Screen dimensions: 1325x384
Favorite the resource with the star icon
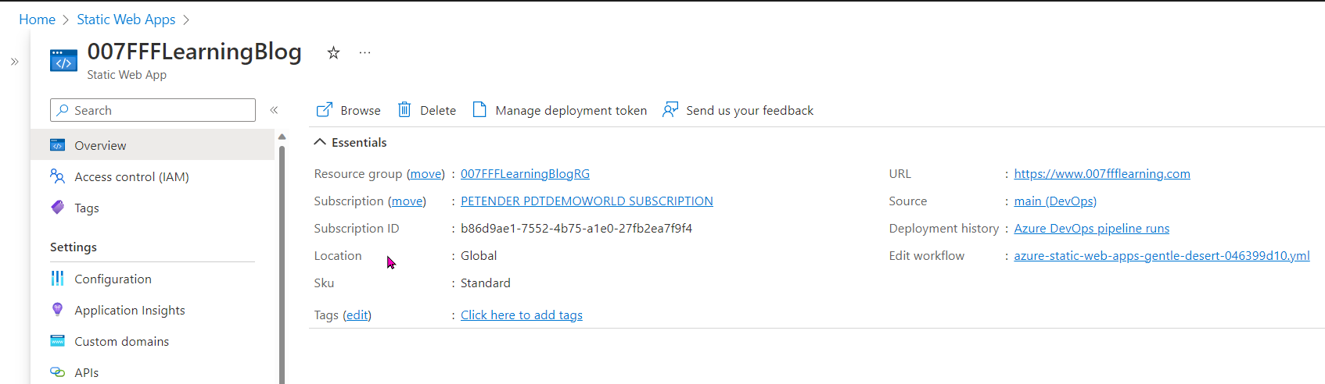(x=333, y=53)
